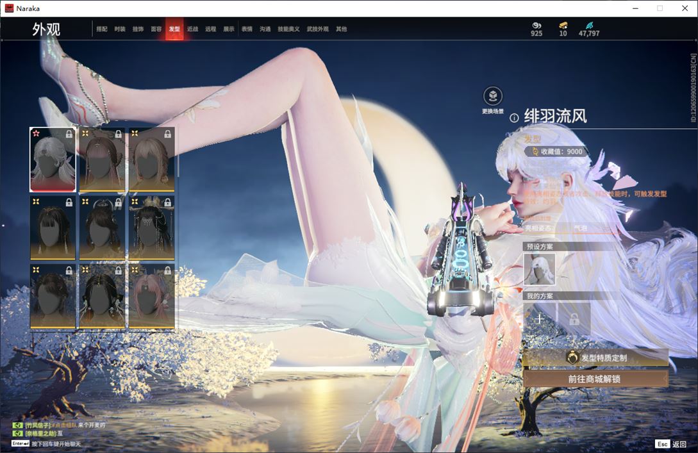Switch to the 展示 display tab
This screenshot has width=698, height=453.
click(x=229, y=29)
